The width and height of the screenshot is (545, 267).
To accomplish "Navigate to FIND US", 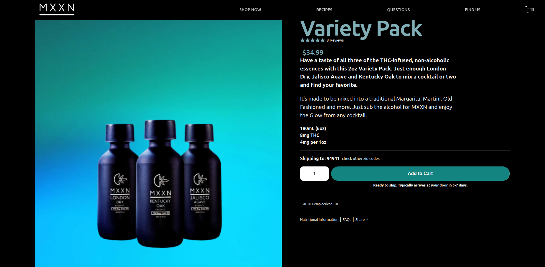I will [472, 10].
